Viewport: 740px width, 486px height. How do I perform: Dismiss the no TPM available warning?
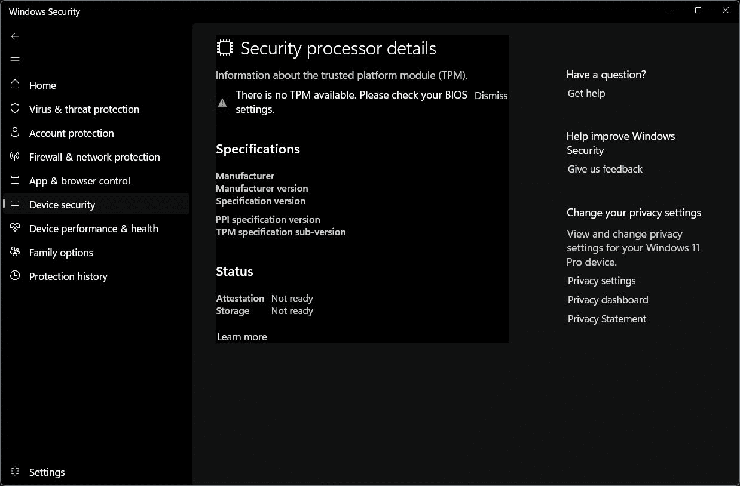point(491,96)
